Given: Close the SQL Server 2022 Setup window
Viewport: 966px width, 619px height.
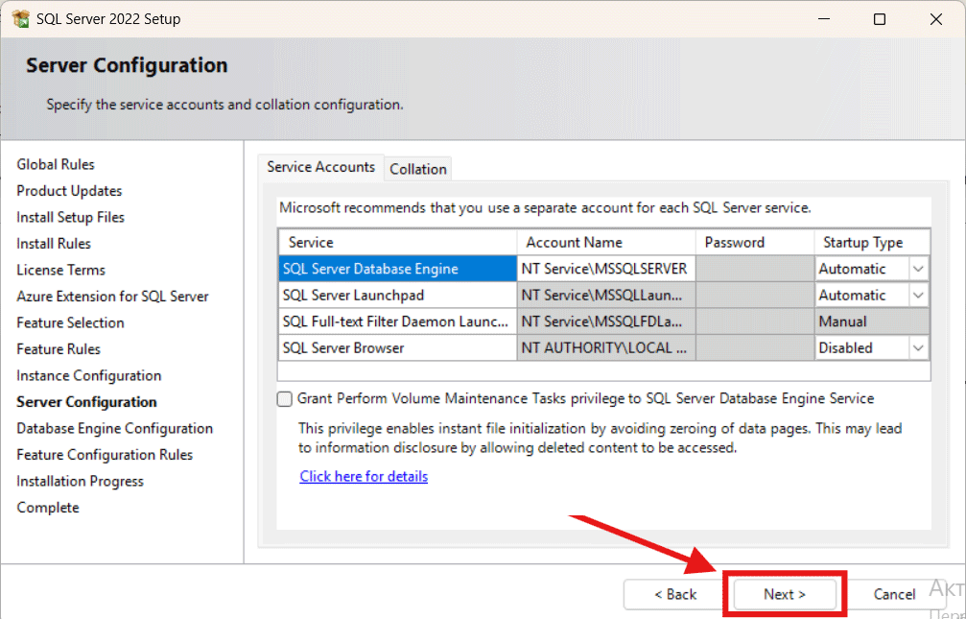Looking at the screenshot, I should click(x=936, y=19).
